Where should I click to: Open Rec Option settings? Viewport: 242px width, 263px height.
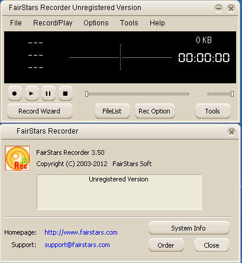click(154, 111)
